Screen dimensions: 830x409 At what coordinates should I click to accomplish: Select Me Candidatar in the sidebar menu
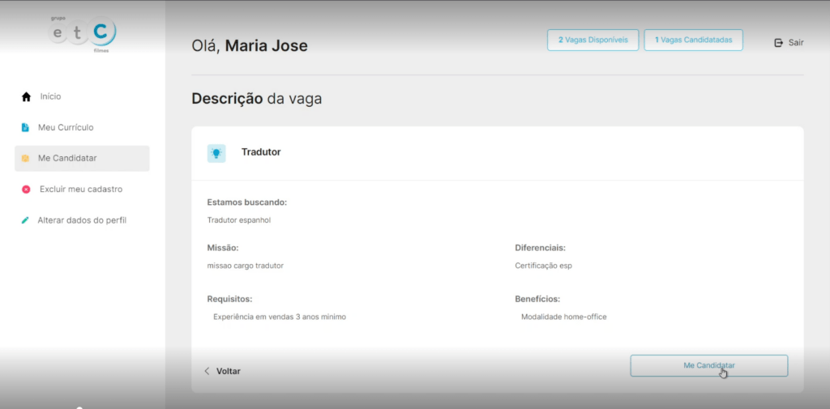tap(67, 158)
